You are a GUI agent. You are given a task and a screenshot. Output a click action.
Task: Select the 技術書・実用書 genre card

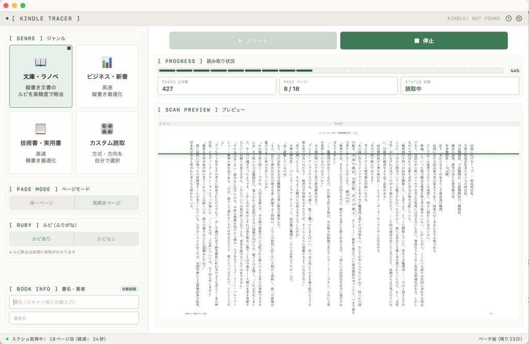[41, 143]
